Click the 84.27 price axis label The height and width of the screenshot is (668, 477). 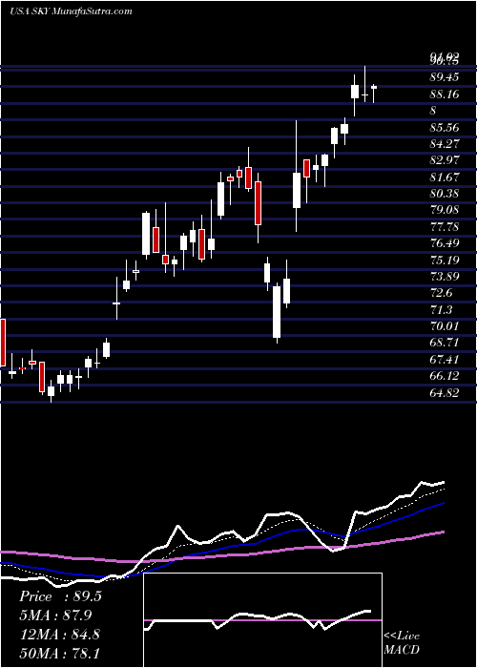(x=444, y=143)
